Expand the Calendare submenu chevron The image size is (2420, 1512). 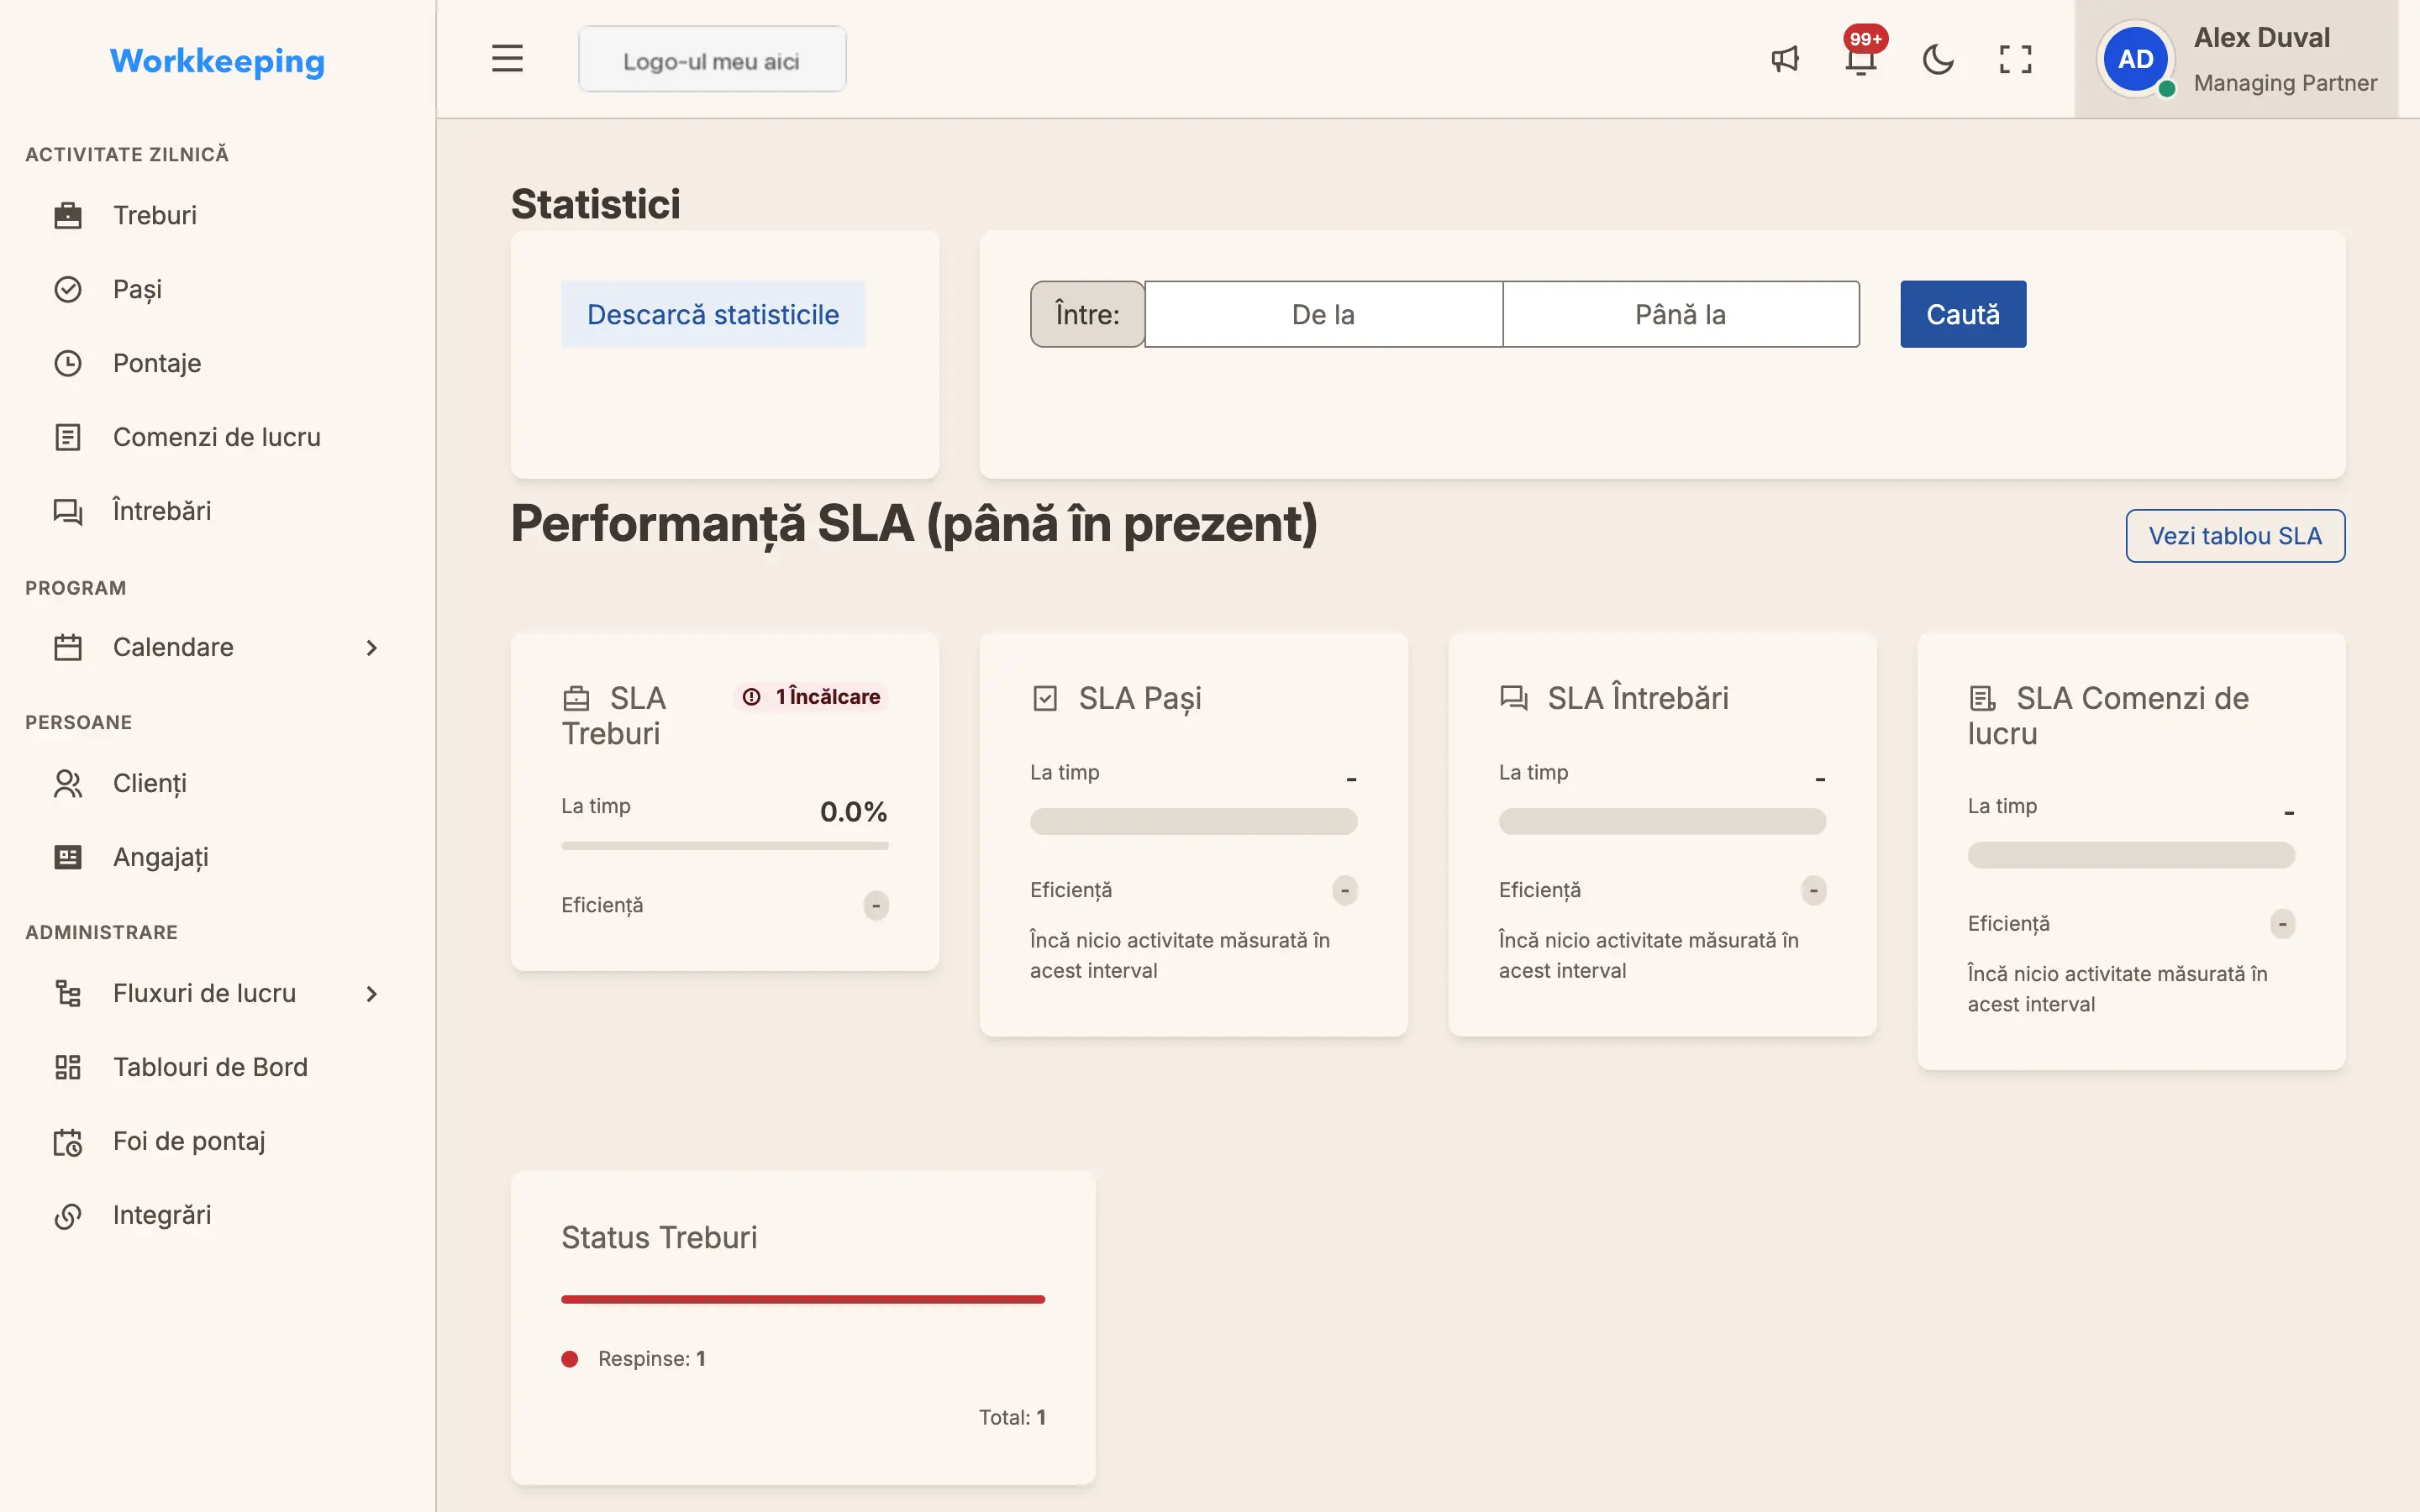pos(371,647)
